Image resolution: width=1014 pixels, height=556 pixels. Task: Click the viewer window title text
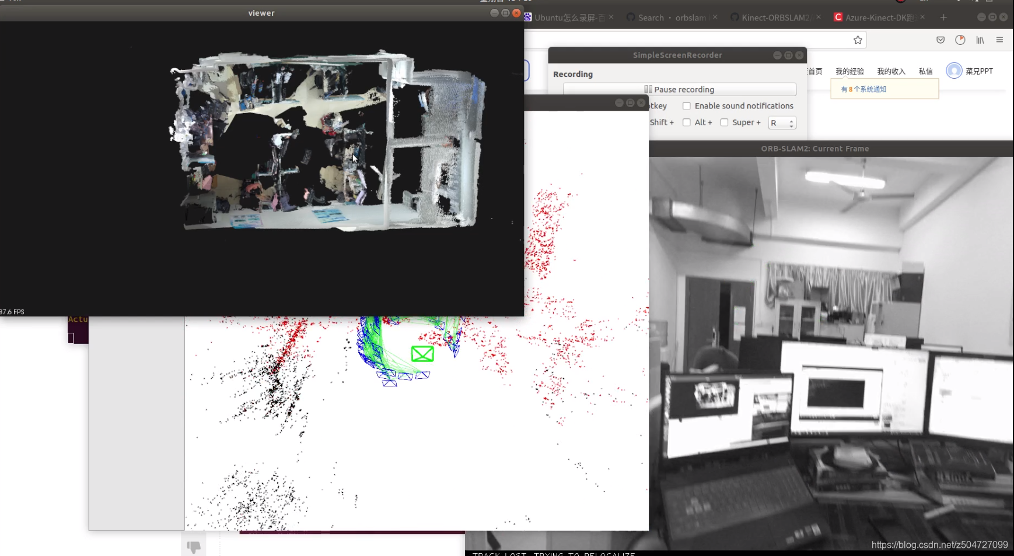pyautogui.click(x=261, y=13)
